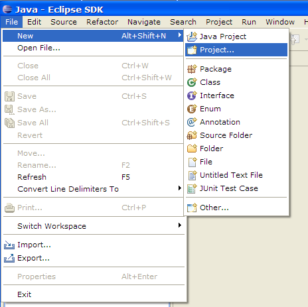Open the Refactor menu

tap(102, 22)
